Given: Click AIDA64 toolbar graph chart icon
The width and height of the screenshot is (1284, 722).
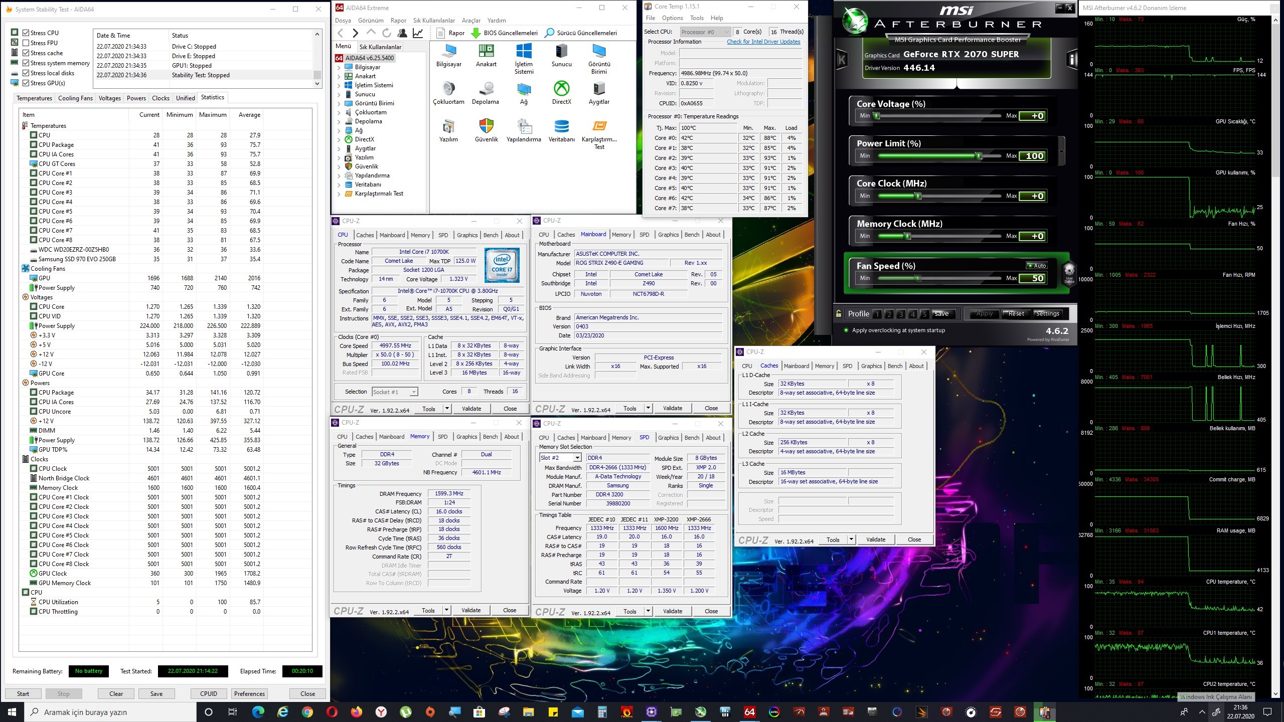Looking at the screenshot, I should tap(417, 33).
